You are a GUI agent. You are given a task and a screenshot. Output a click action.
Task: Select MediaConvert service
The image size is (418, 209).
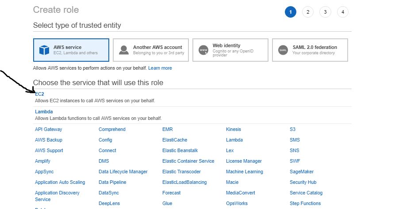pyautogui.click(x=241, y=193)
